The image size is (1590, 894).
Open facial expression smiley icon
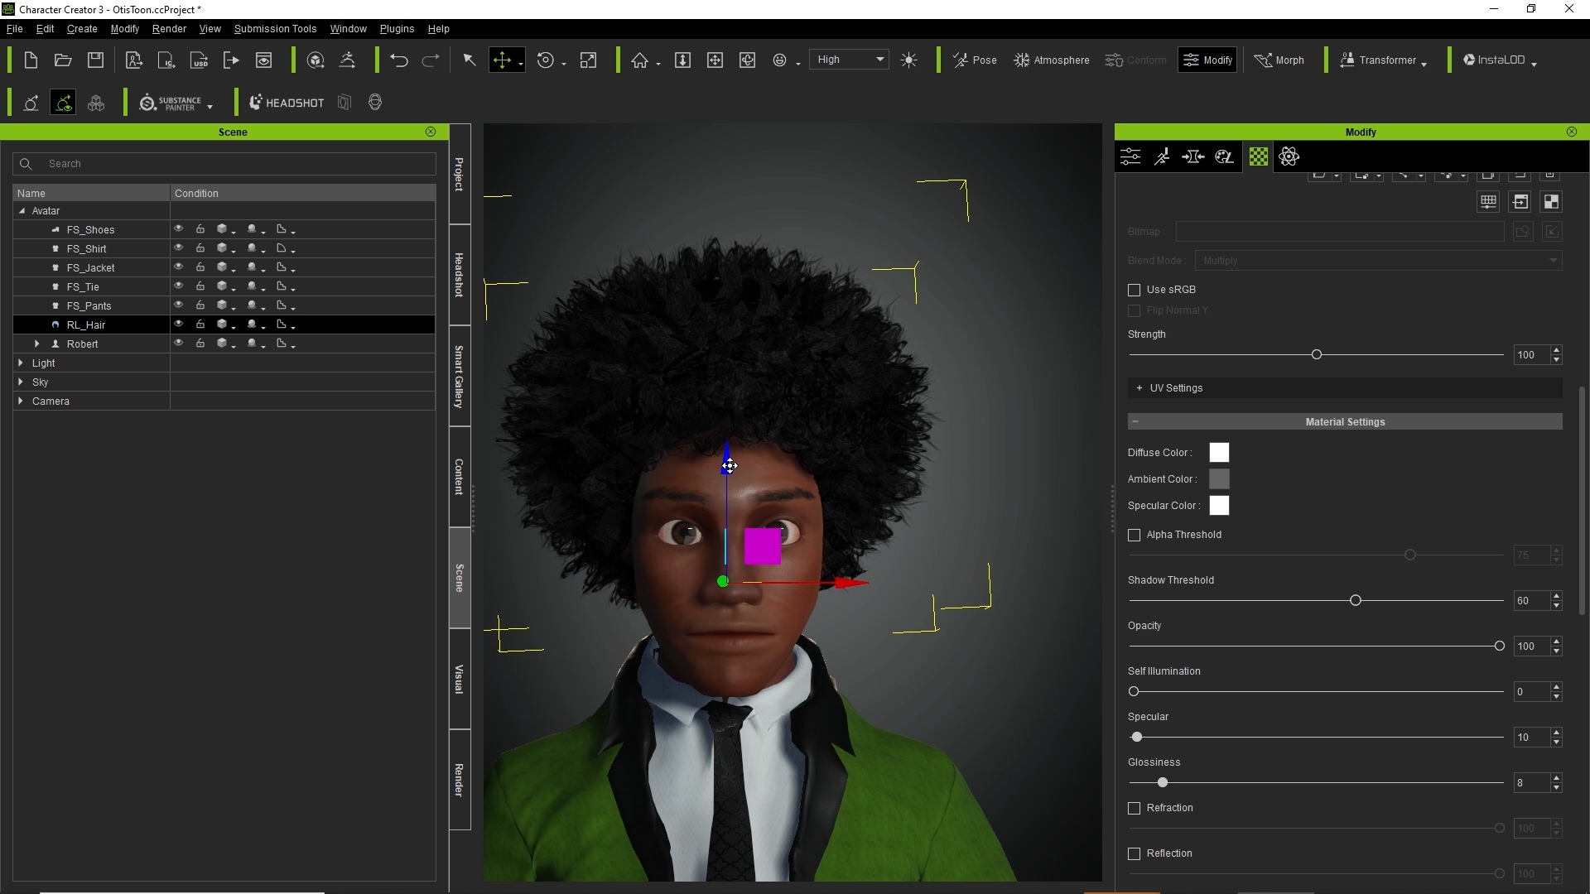[x=779, y=60]
